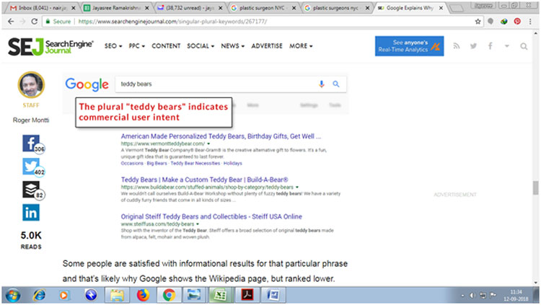The image size is (541, 305).
Task: Click the STAFF label under avatar
Action: coord(31,105)
